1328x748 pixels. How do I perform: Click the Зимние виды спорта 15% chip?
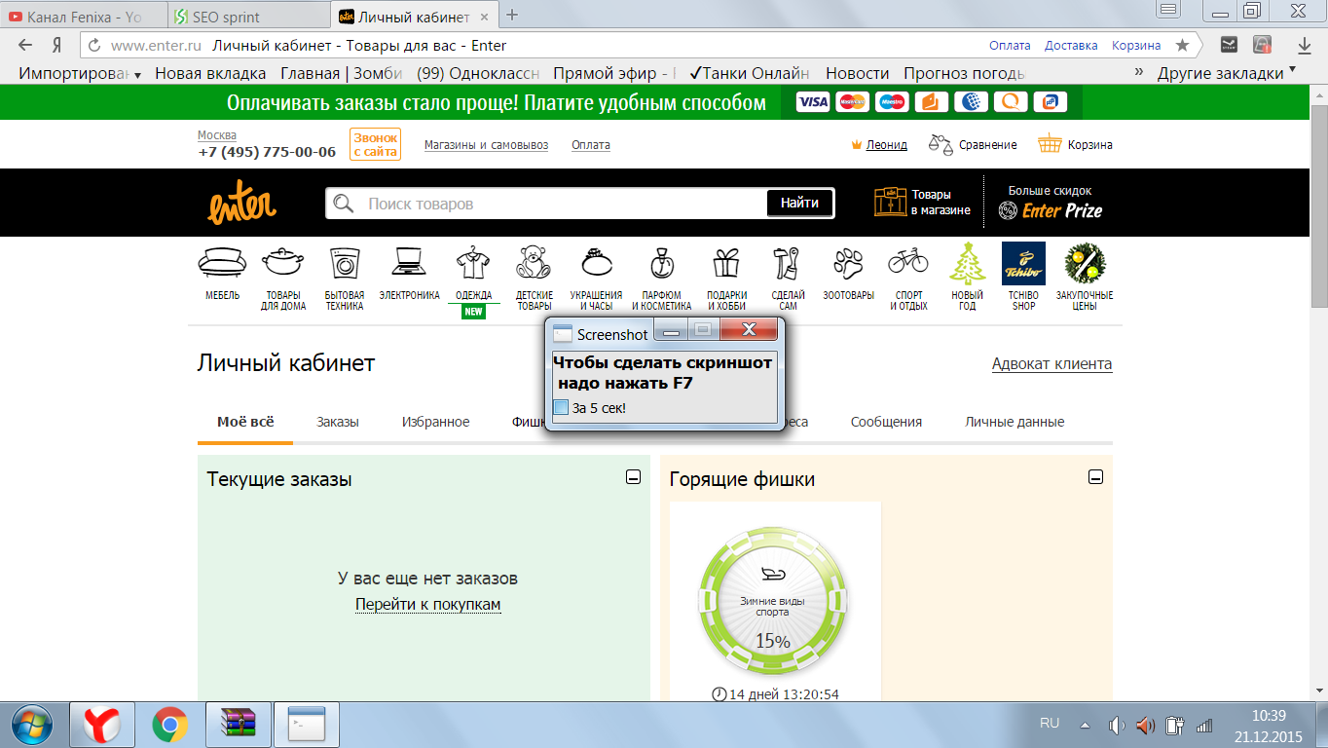pos(773,600)
